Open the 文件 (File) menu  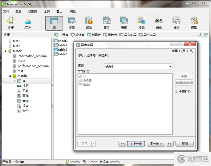(x=6, y=12)
